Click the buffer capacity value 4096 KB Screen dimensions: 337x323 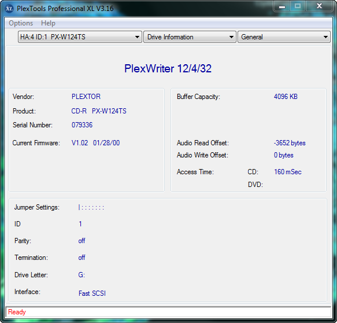point(286,97)
